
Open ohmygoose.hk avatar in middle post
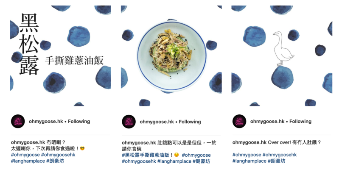click(x=129, y=122)
